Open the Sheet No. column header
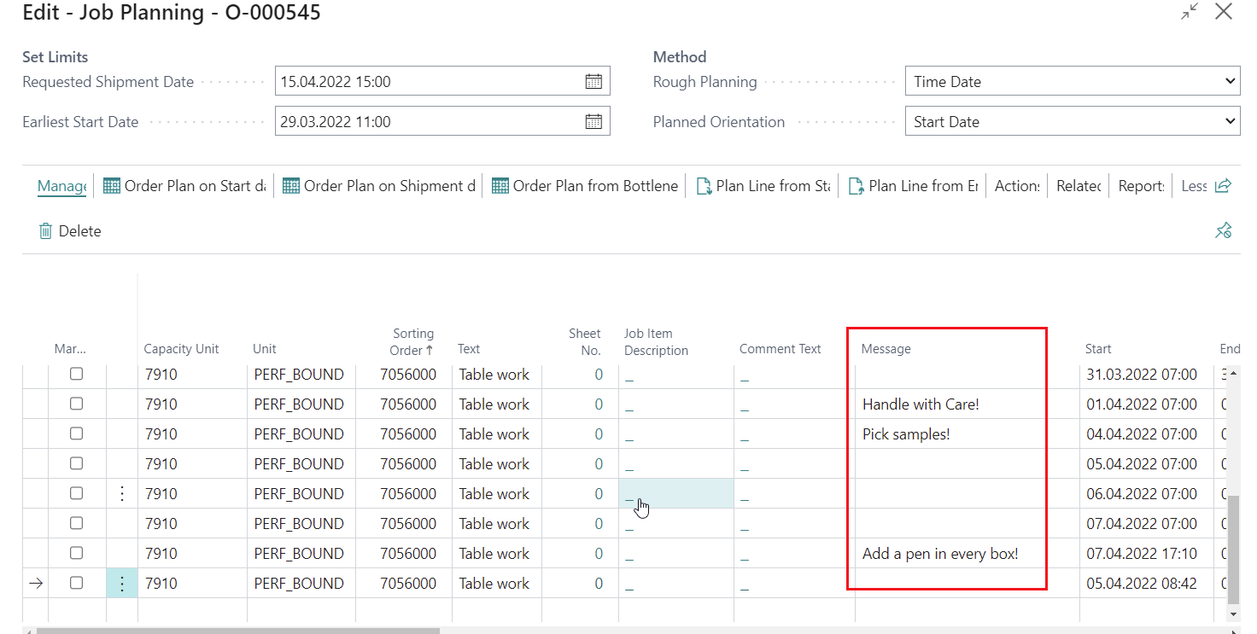Viewport: 1257px width, 634px height. tap(585, 341)
